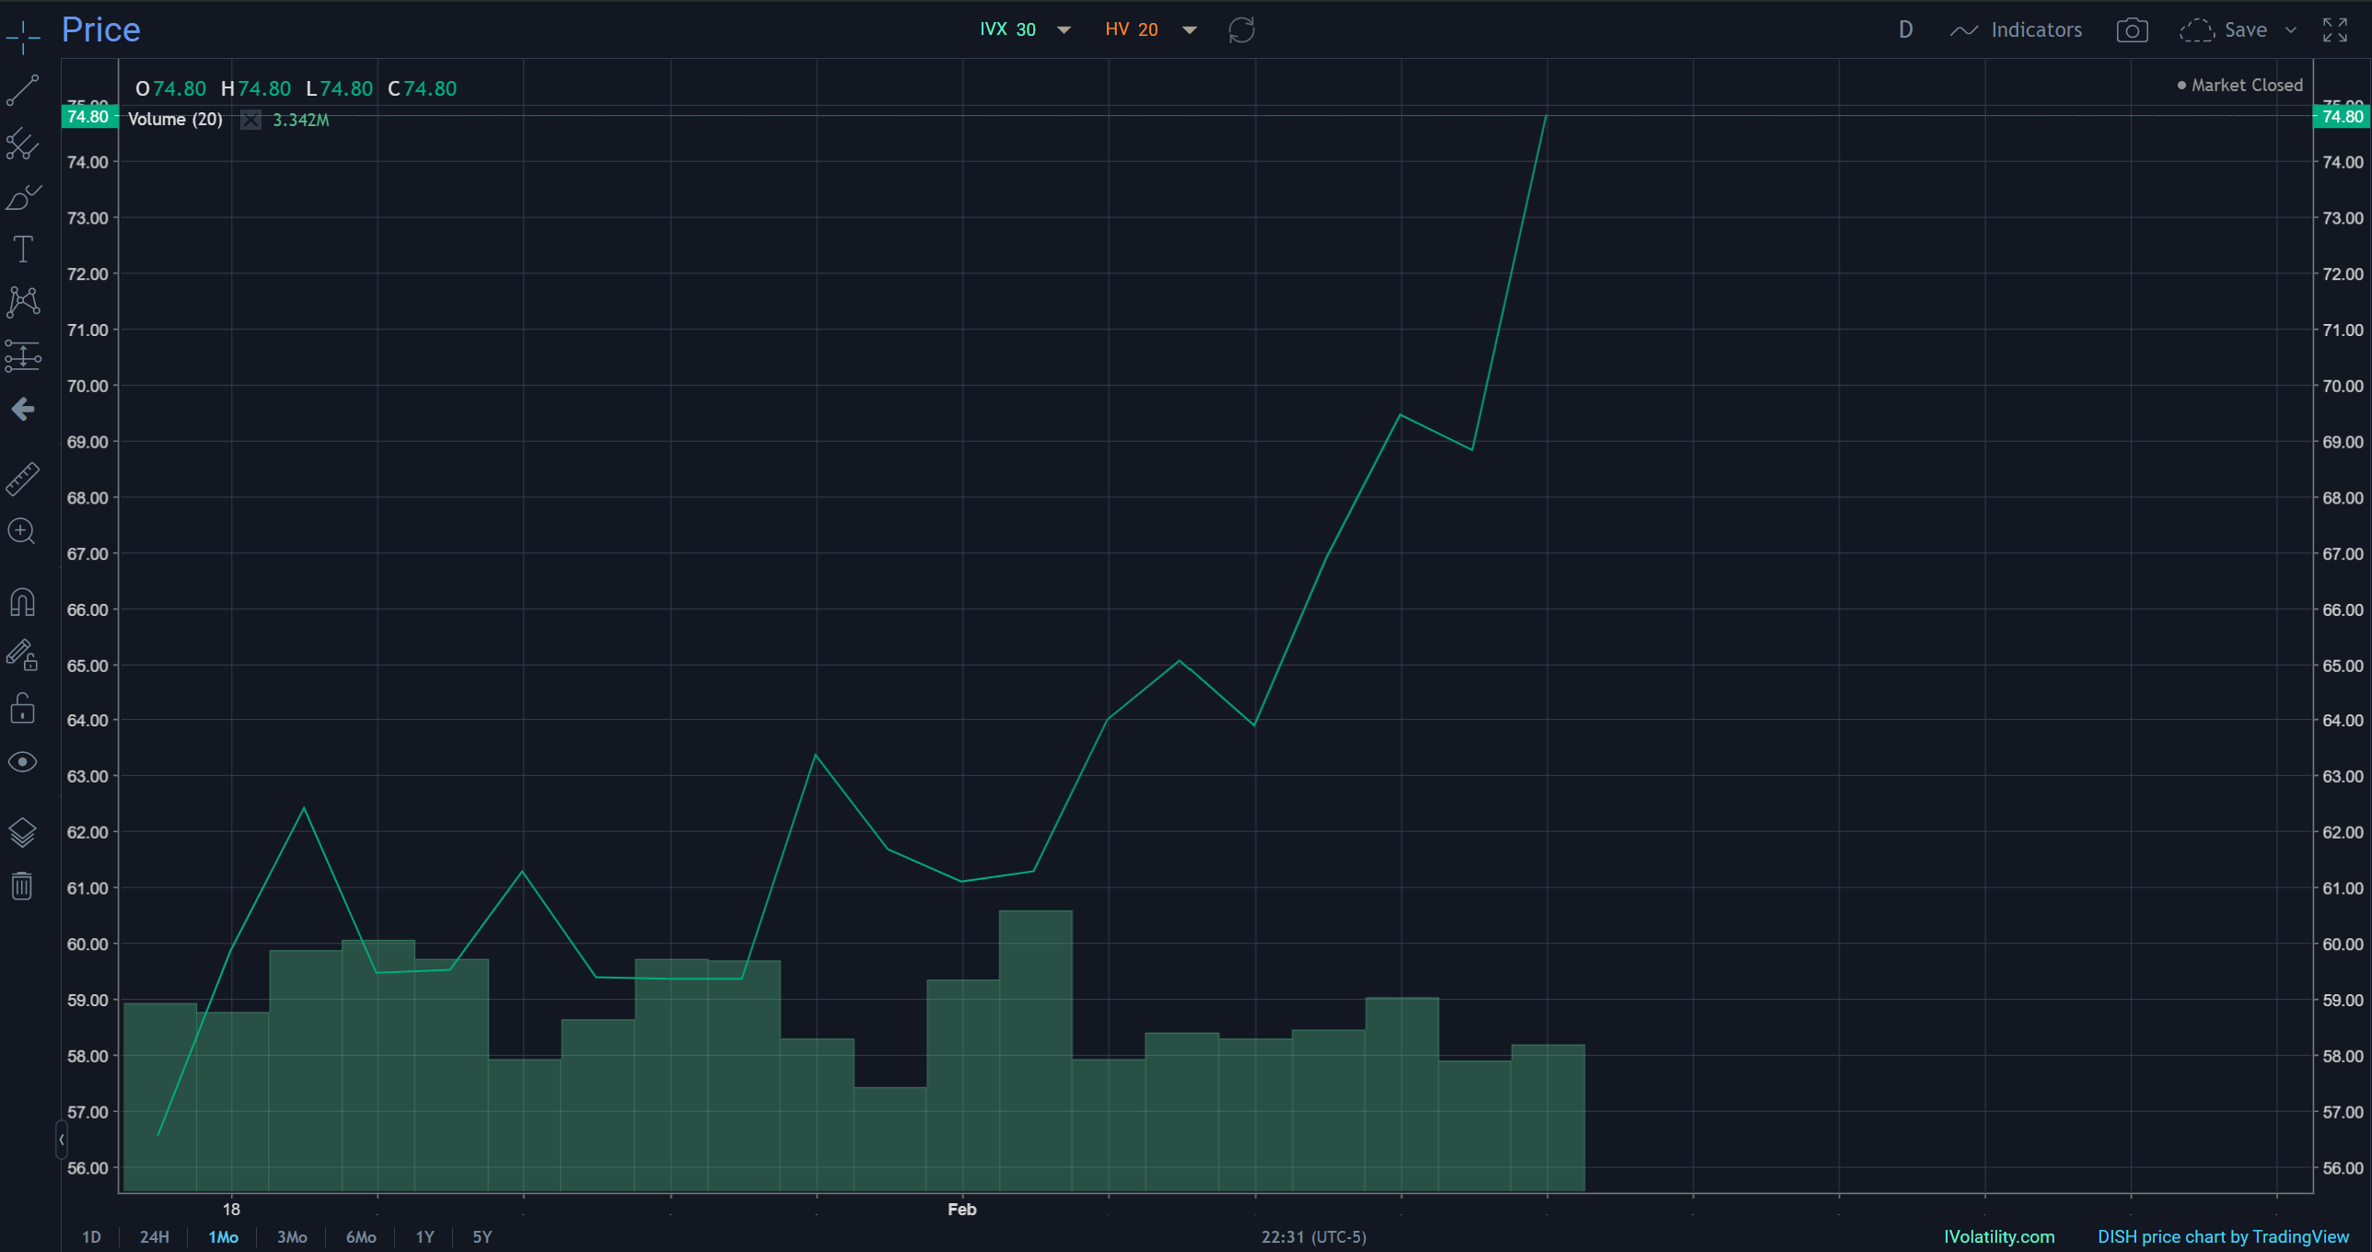Open the Indicators dialog

point(2016,30)
